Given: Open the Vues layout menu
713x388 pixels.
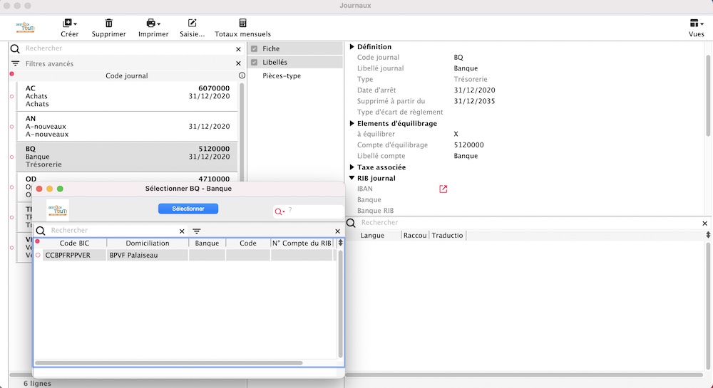Looking at the screenshot, I should tap(696, 23).
